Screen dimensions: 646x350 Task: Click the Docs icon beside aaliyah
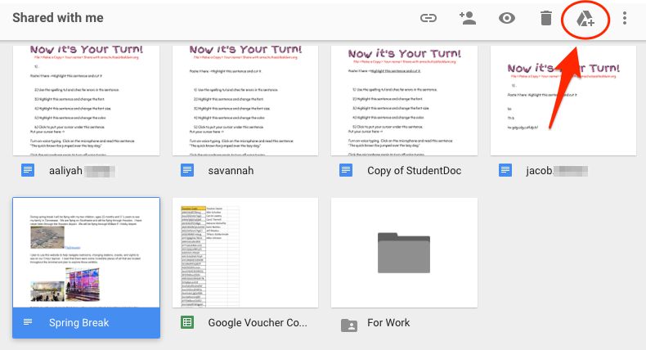pyautogui.click(x=28, y=170)
